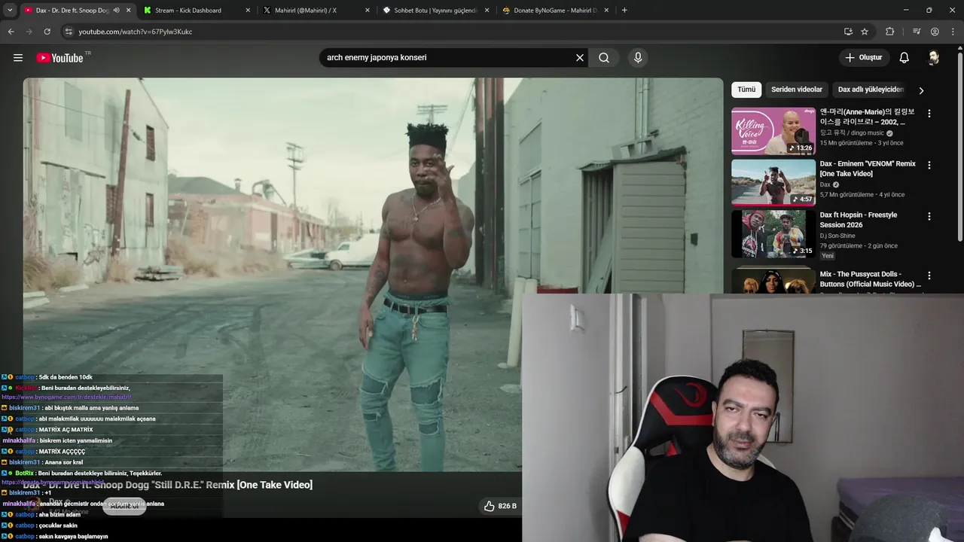Open the Dax ft Hopsin Freestyle thumbnail
This screenshot has width=964, height=542.
[773, 233]
